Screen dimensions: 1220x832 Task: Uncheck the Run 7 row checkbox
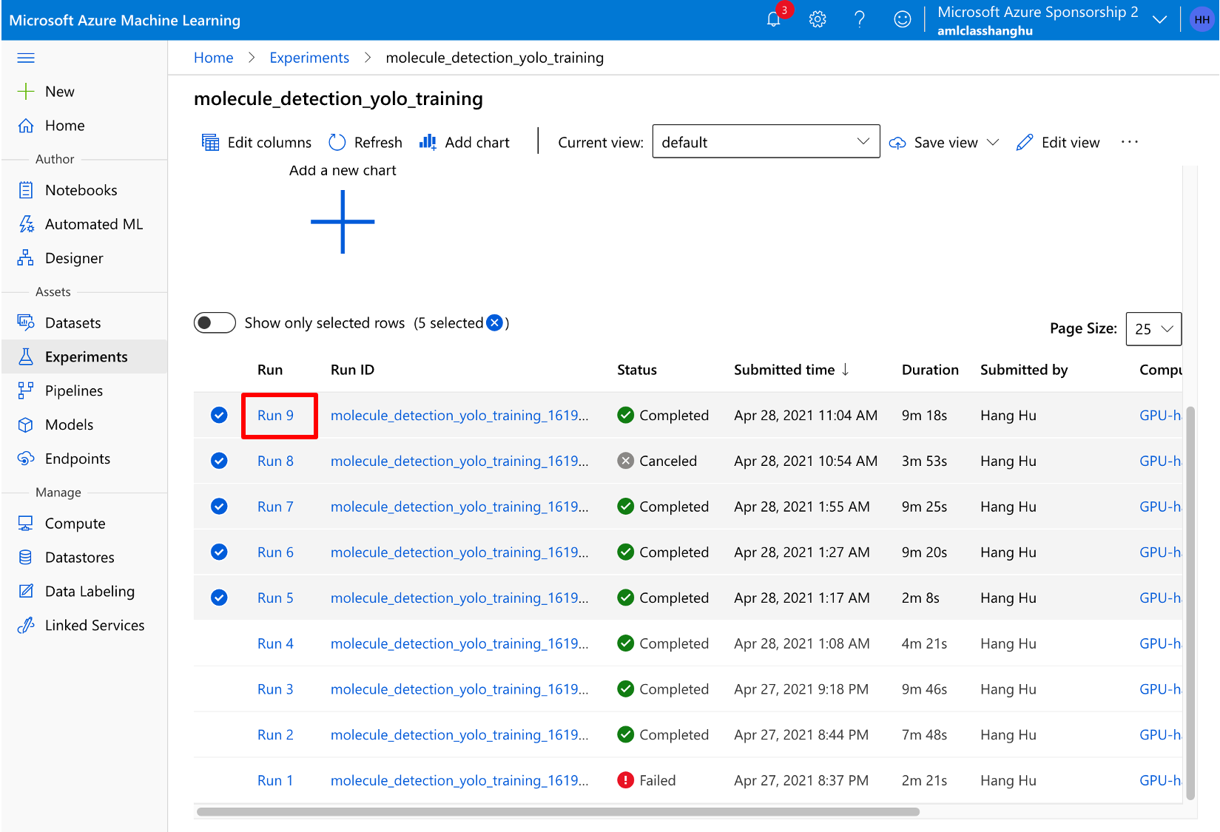tap(219, 507)
